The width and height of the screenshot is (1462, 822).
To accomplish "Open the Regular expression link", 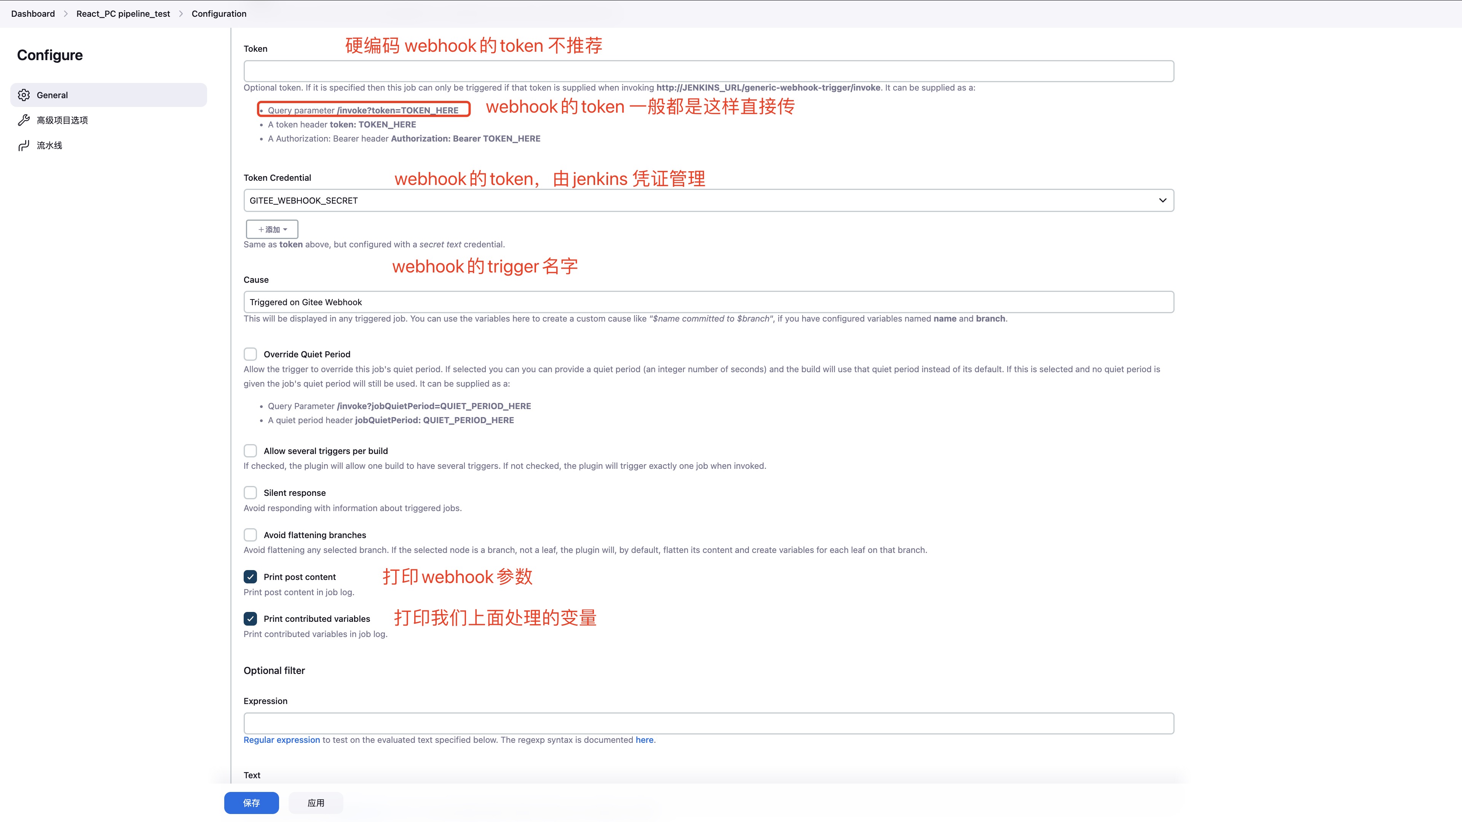I will point(281,740).
